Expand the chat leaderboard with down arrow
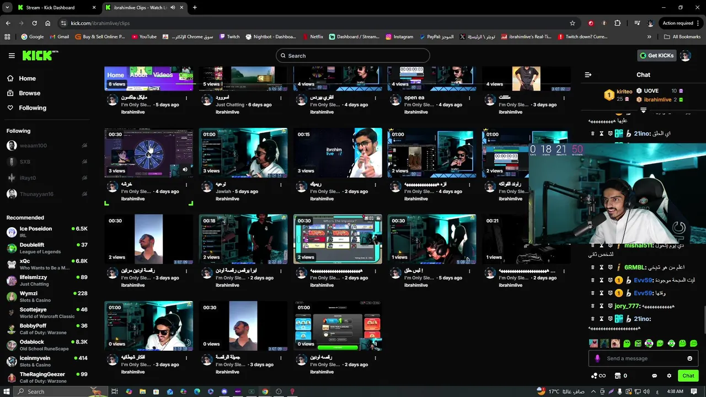 tap(643, 110)
